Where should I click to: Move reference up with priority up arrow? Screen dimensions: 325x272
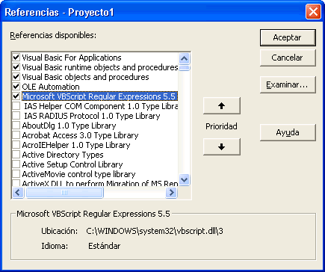click(222, 106)
